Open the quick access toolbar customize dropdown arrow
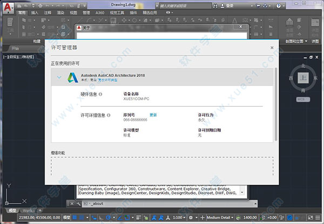Viewport: 324px width, 224px height. [85, 6]
